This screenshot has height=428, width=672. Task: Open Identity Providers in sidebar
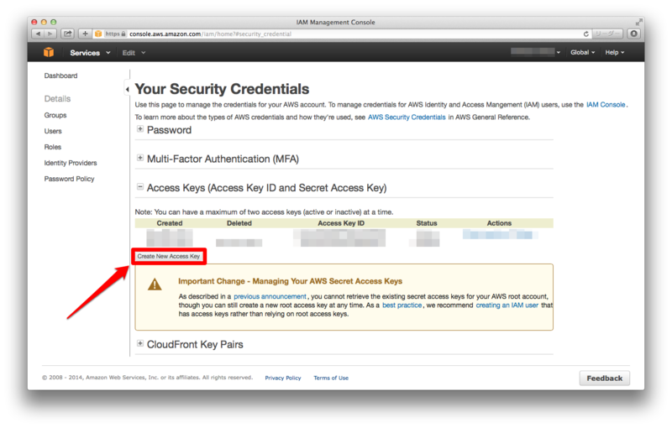[x=71, y=163]
